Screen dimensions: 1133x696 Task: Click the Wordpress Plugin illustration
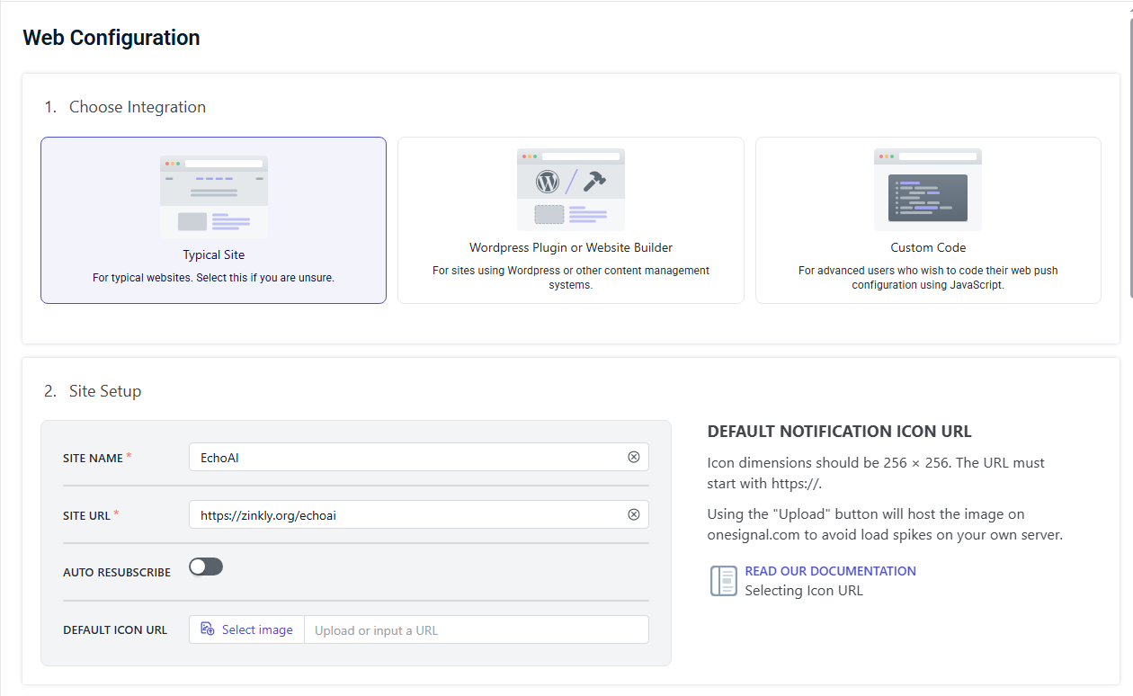coord(571,190)
